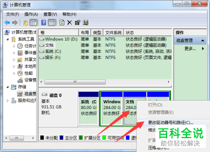Sort by the 布局 column header
210x152 pixels.
tap(85, 32)
